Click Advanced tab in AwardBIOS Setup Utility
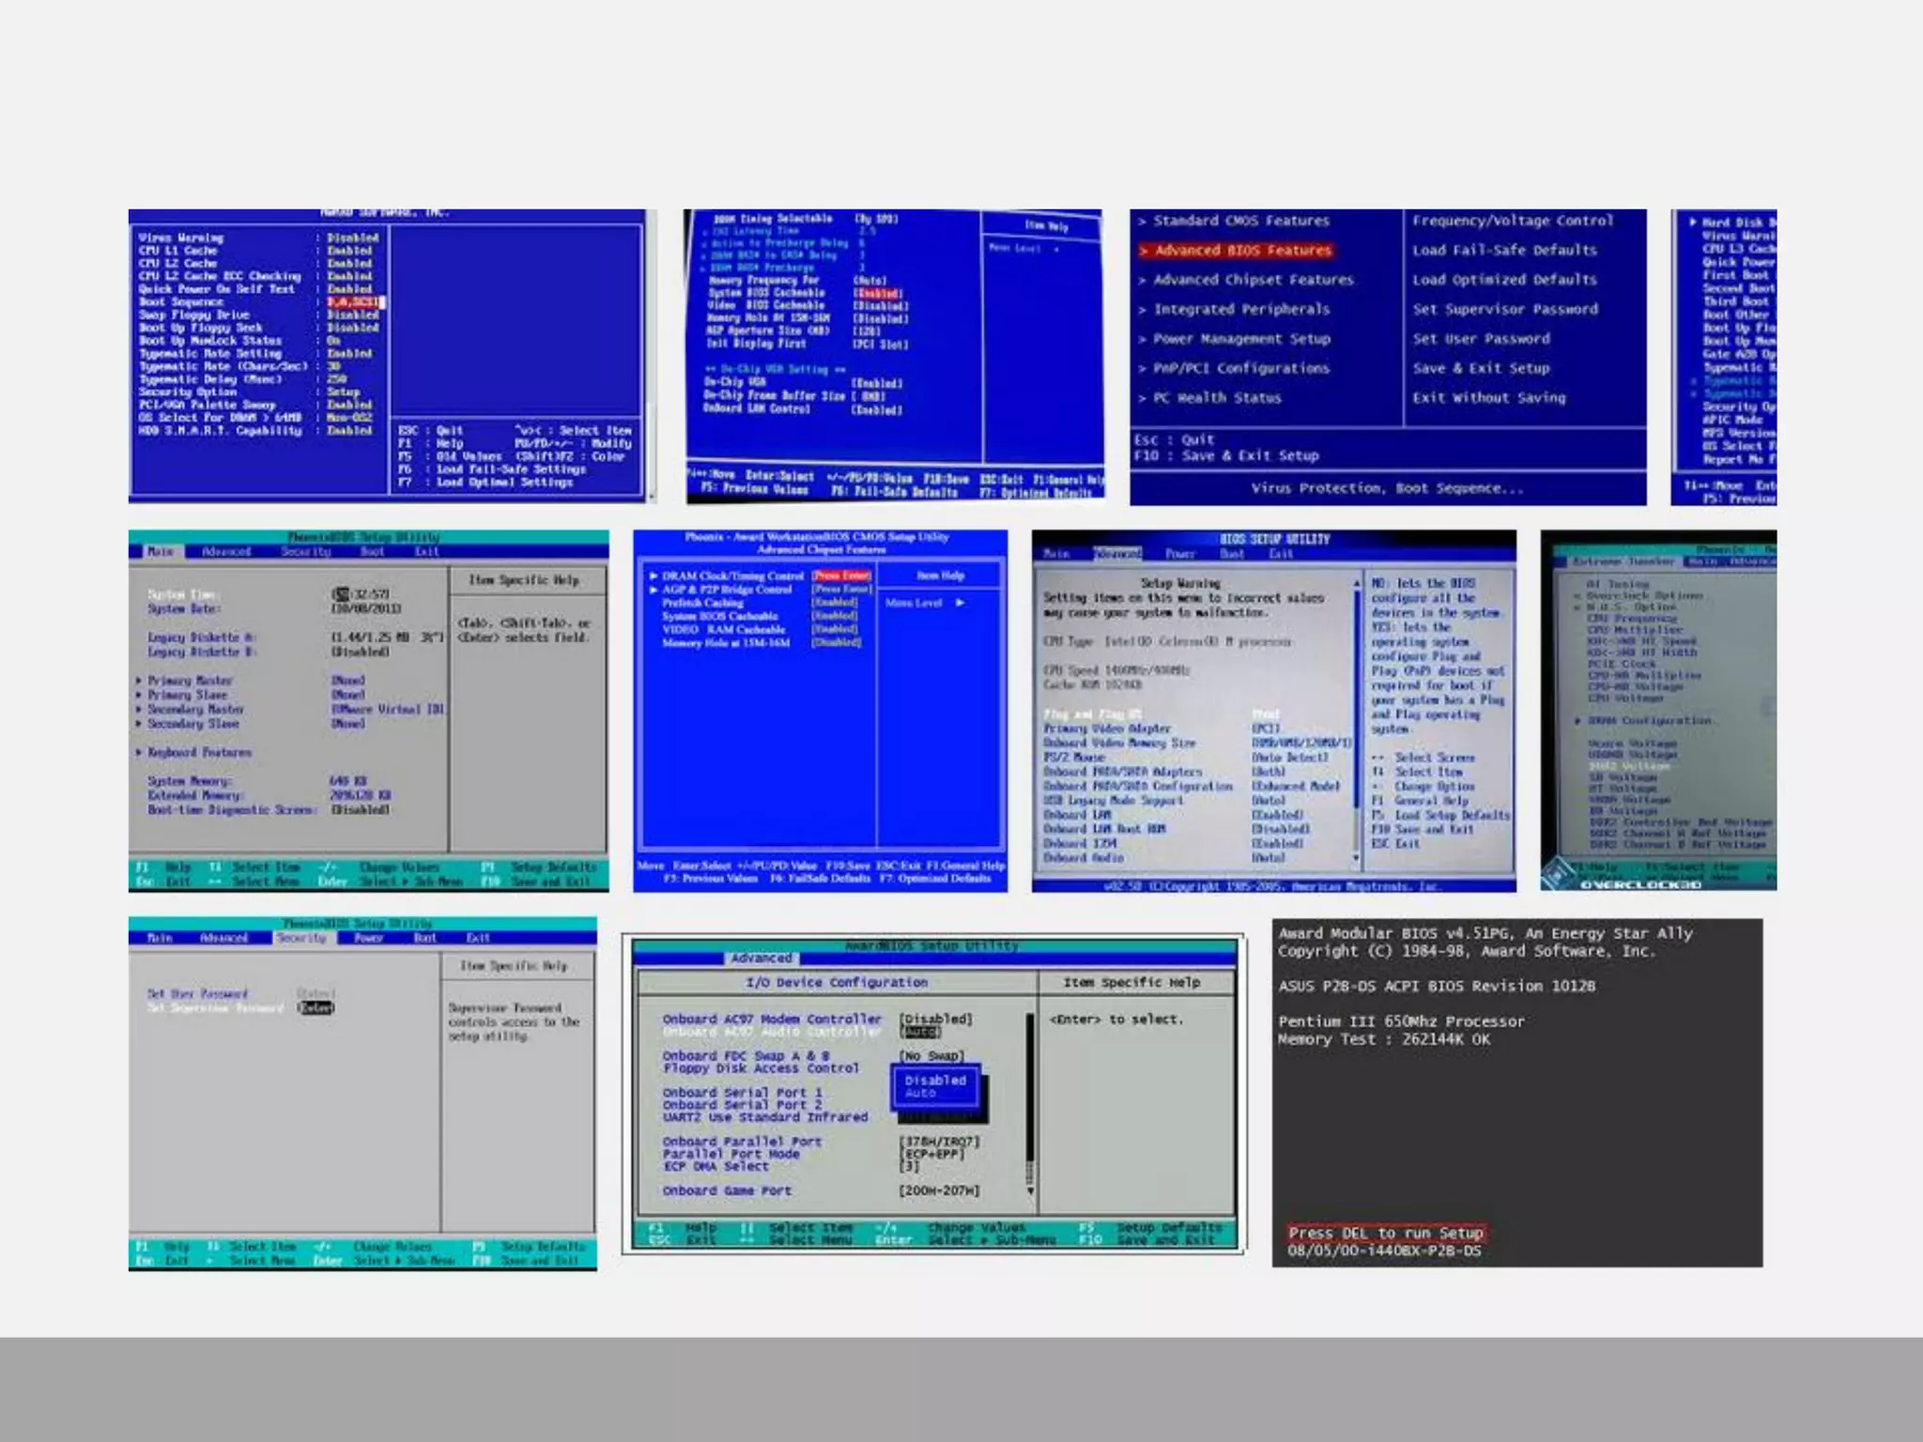The height and width of the screenshot is (1442, 1923). coord(761,958)
